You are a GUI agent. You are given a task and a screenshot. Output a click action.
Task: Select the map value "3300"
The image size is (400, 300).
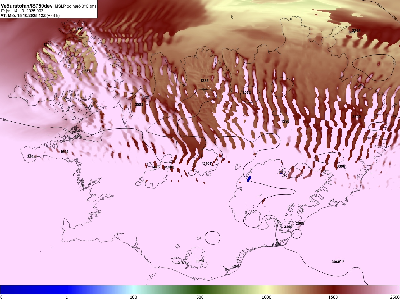tap(357, 117)
